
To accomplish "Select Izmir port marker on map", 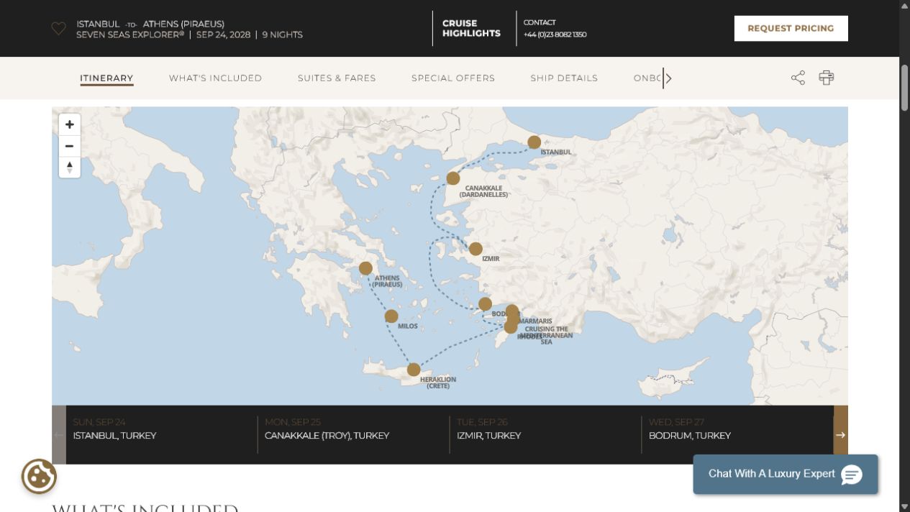I will pos(476,249).
